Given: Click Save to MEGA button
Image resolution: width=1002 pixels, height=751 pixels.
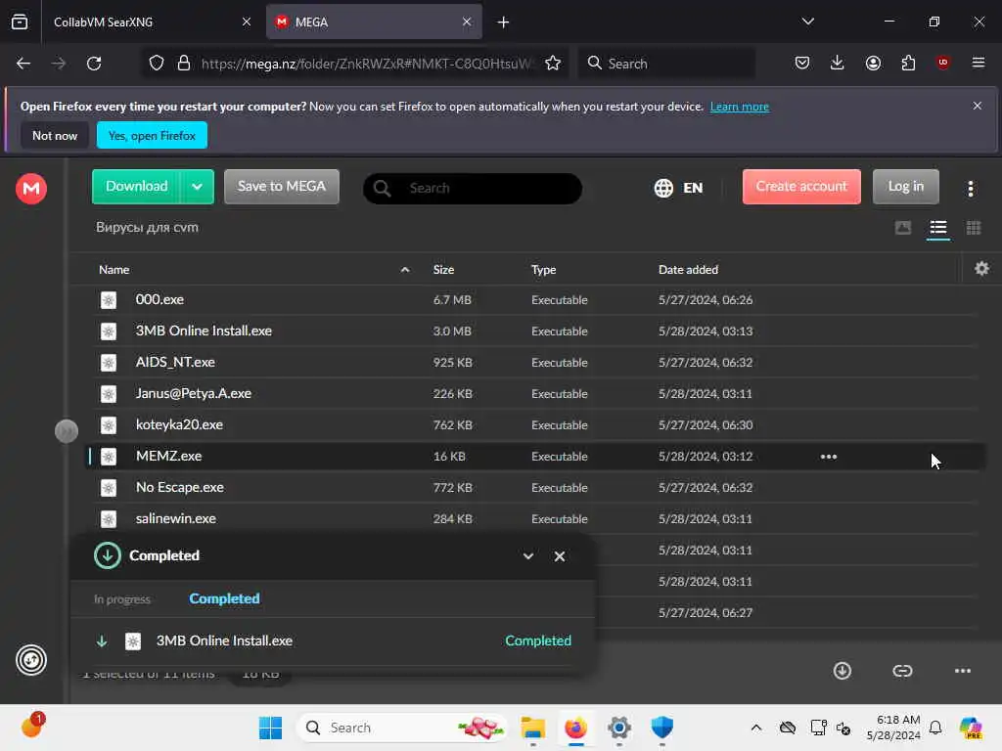Looking at the screenshot, I should (281, 187).
